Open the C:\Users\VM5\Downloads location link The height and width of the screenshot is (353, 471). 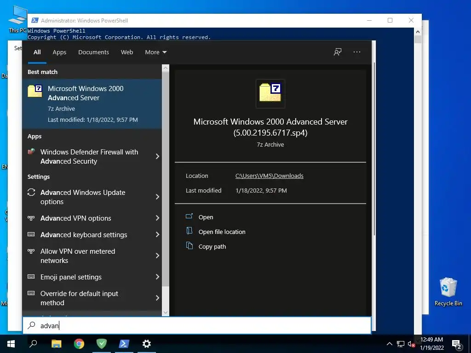point(269,176)
